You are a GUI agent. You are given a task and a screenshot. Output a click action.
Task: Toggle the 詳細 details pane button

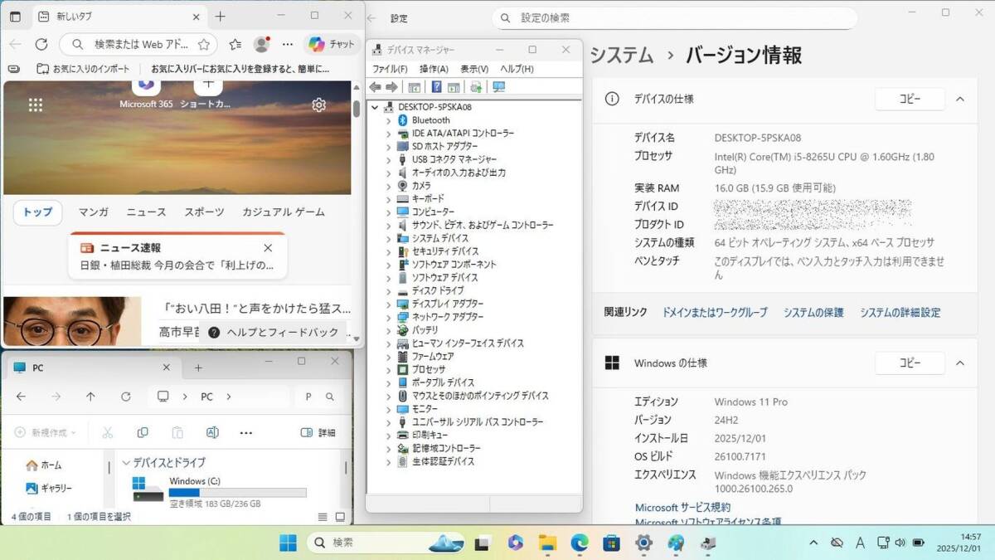tap(318, 432)
